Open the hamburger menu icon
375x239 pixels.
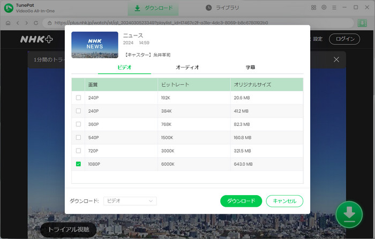[x=334, y=8]
